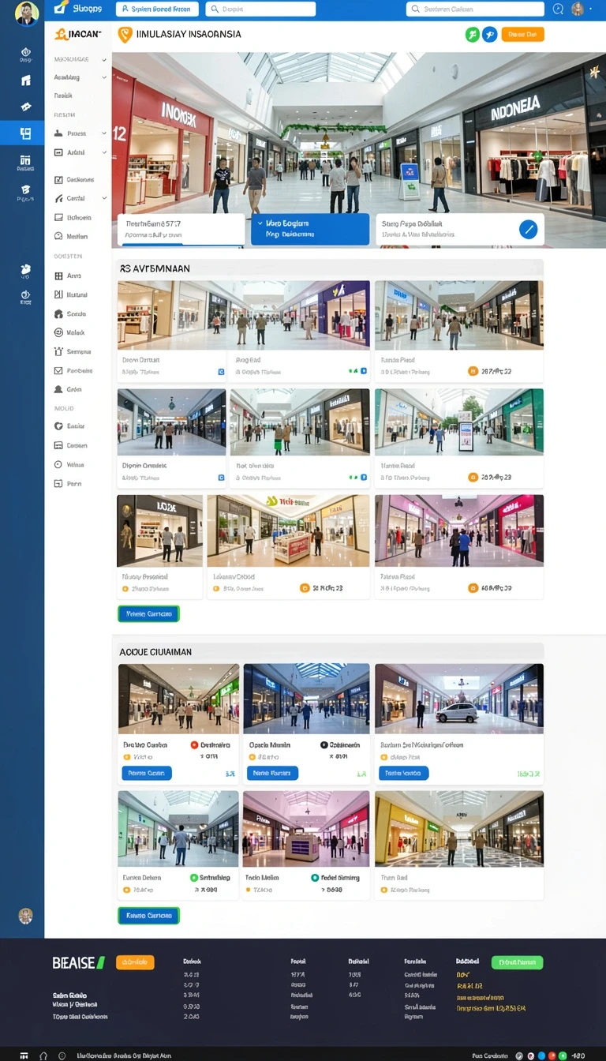
Task: Select the highlighted layout icon in blue sidebar
Action: click(25, 133)
